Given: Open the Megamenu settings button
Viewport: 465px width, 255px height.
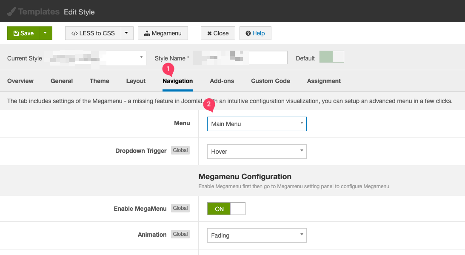Looking at the screenshot, I should click(163, 33).
